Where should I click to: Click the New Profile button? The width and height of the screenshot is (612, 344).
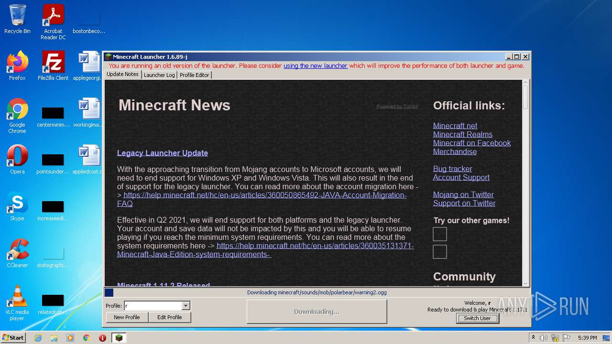(x=127, y=317)
